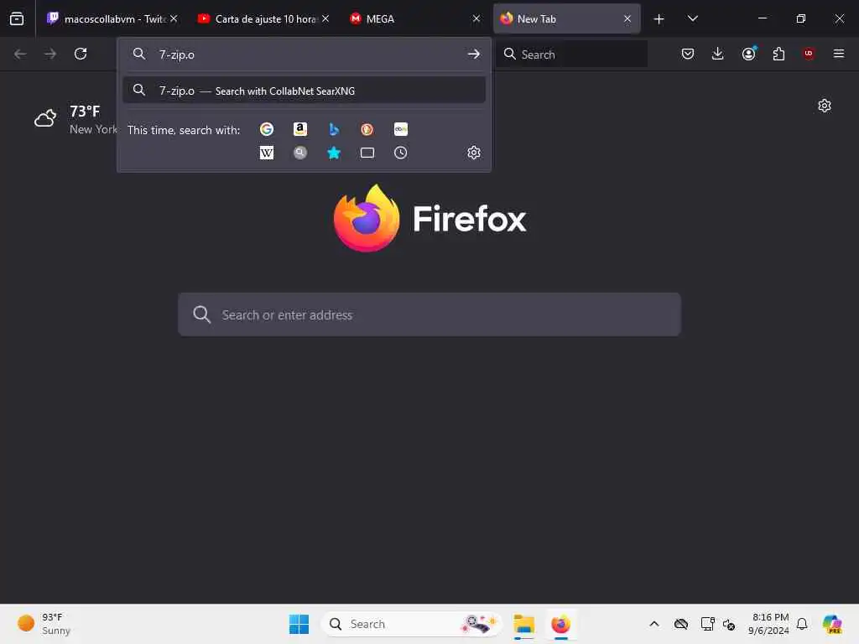Open File Explorer from the taskbar

click(x=523, y=624)
